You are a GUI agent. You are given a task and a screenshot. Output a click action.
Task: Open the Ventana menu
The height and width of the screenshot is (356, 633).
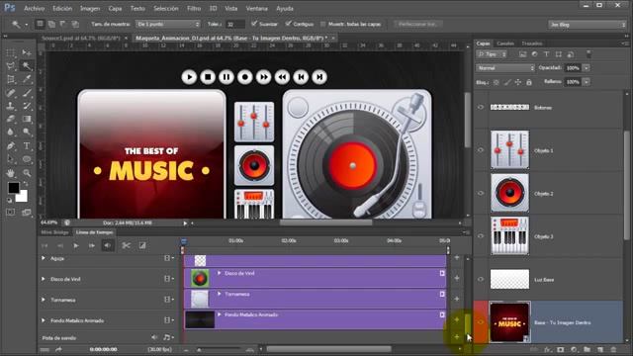tap(257, 8)
